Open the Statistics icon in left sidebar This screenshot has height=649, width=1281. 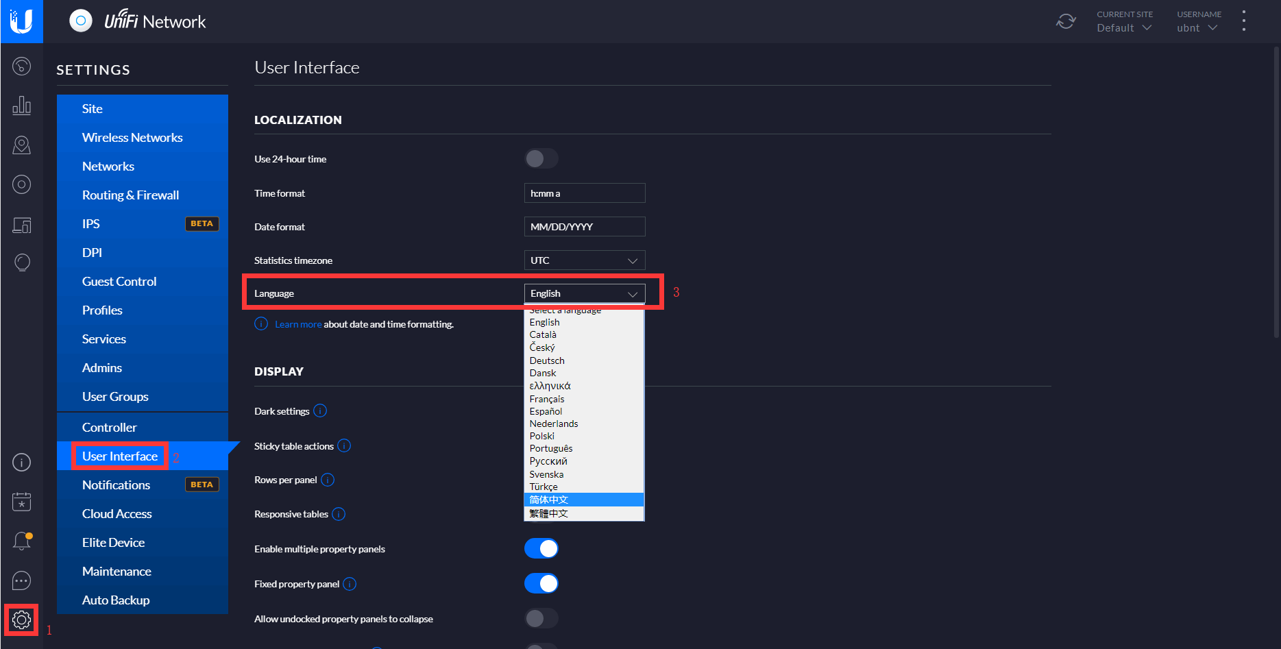[21, 106]
